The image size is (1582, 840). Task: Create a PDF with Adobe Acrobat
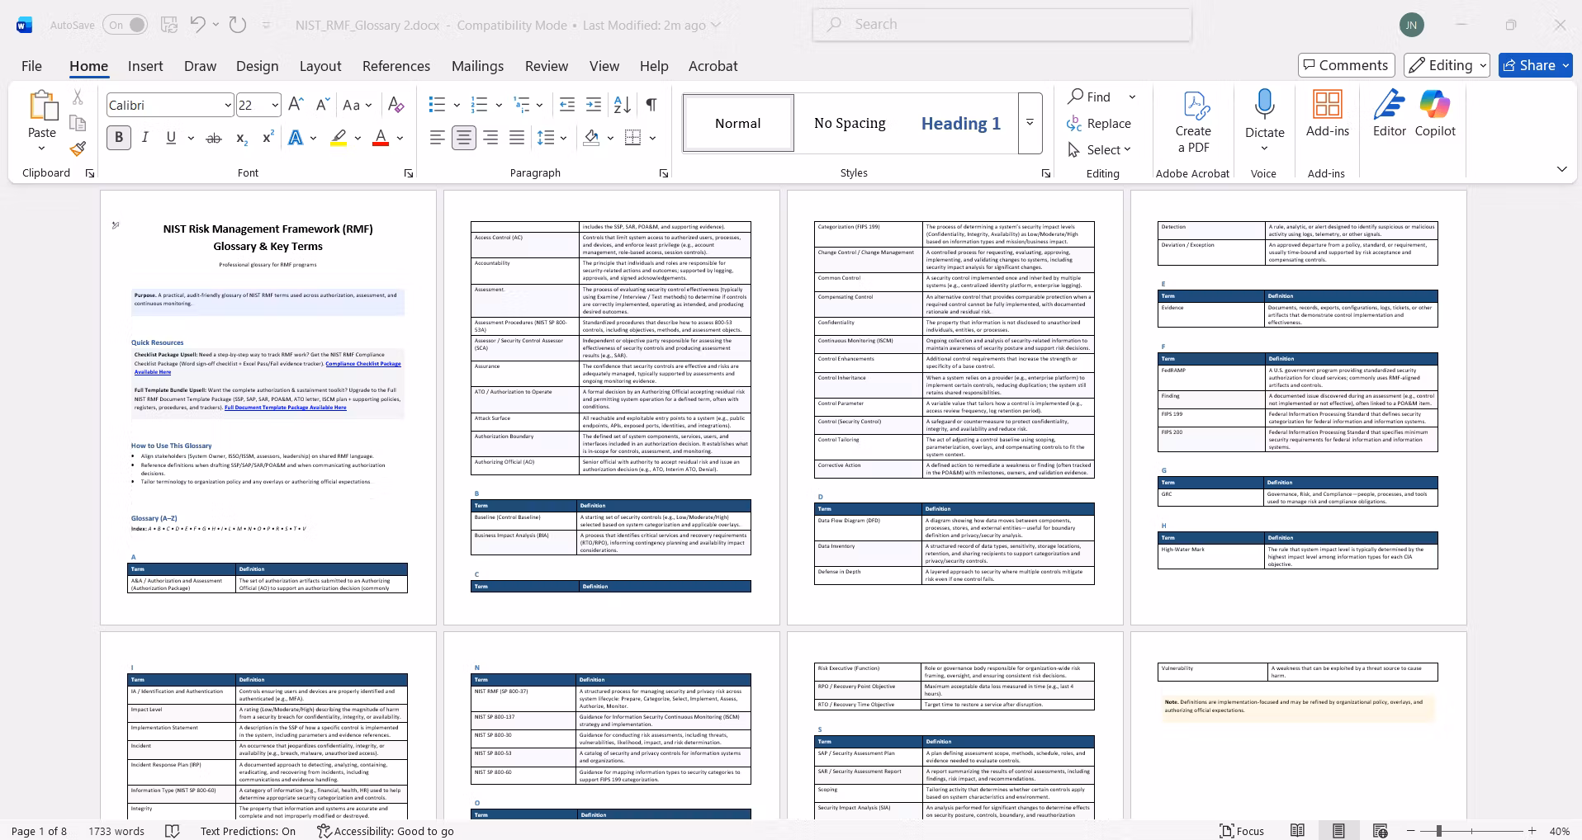coord(1193,122)
